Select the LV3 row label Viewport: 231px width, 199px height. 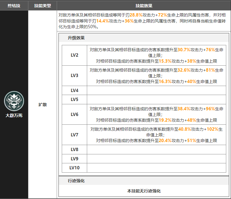[x=74, y=76]
